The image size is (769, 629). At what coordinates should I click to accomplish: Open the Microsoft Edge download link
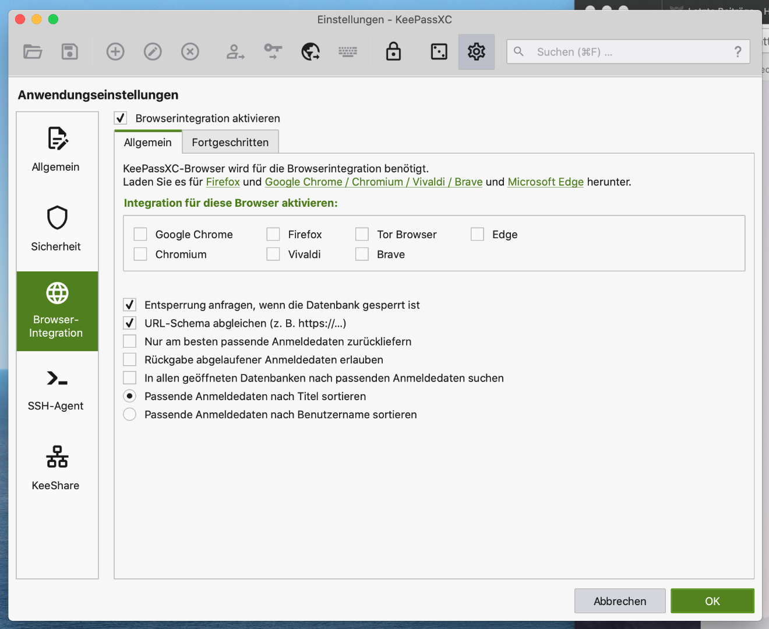click(545, 182)
